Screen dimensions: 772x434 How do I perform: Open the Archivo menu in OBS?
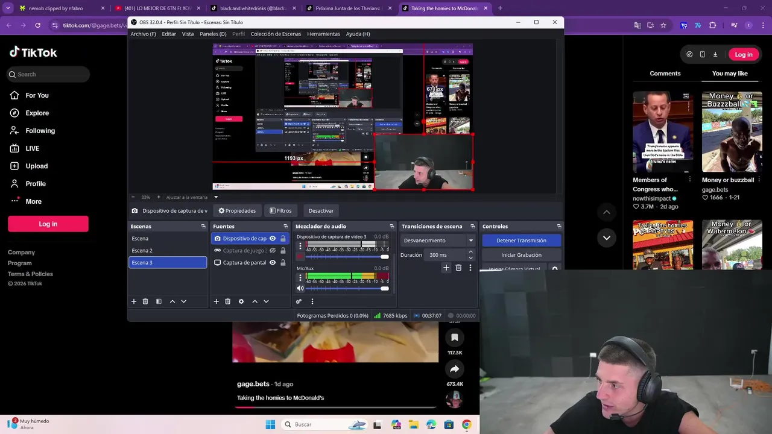(143, 34)
